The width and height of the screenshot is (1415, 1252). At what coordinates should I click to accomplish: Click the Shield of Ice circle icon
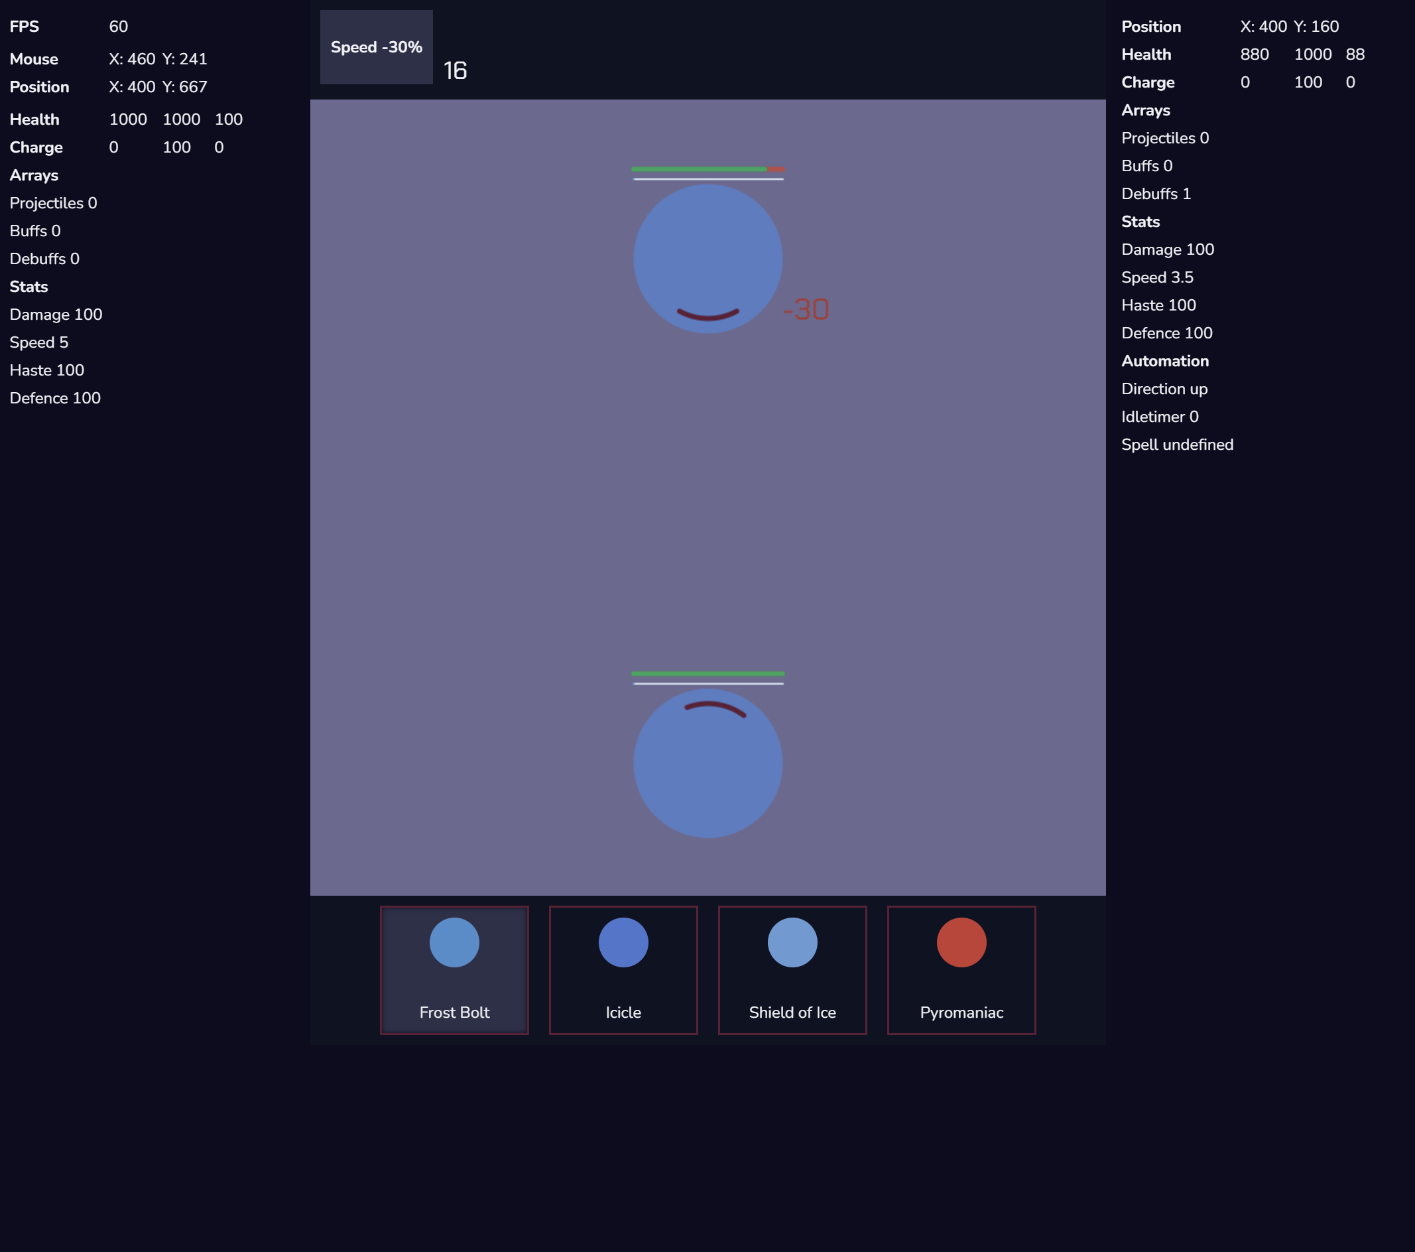[x=792, y=942]
